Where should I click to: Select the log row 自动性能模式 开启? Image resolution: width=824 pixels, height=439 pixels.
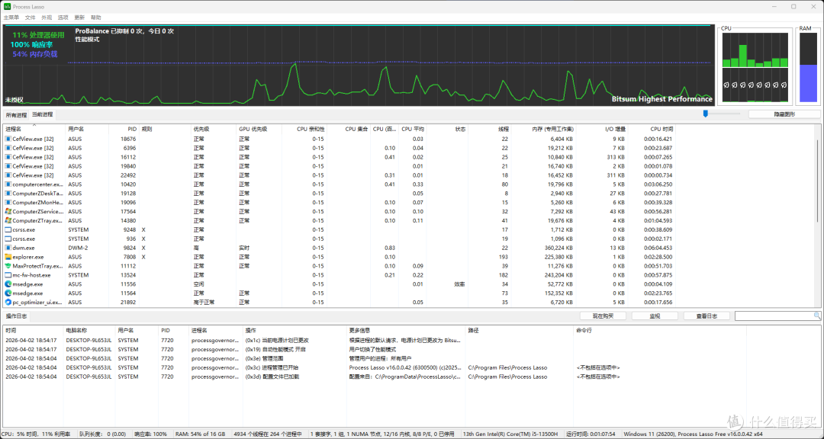coord(373,349)
